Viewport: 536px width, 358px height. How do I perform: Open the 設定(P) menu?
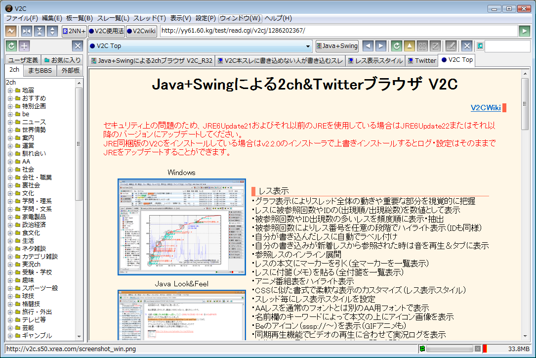point(206,18)
